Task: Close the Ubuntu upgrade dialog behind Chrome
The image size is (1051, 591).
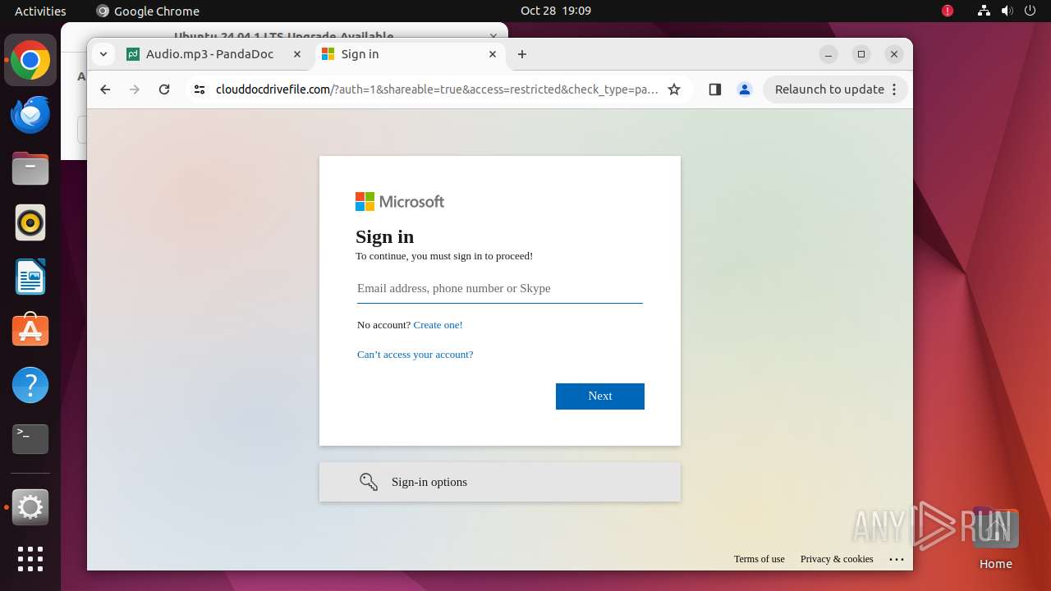Action: (493, 35)
